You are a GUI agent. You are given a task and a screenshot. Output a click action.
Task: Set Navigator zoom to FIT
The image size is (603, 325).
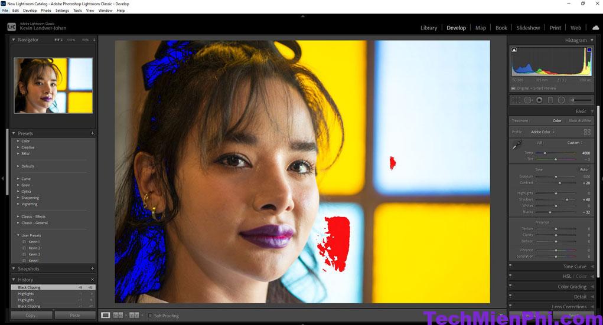pyautogui.click(x=58, y=40)
